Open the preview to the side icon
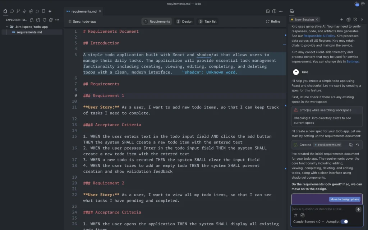 pyautogui.click(x=268, y=11)
